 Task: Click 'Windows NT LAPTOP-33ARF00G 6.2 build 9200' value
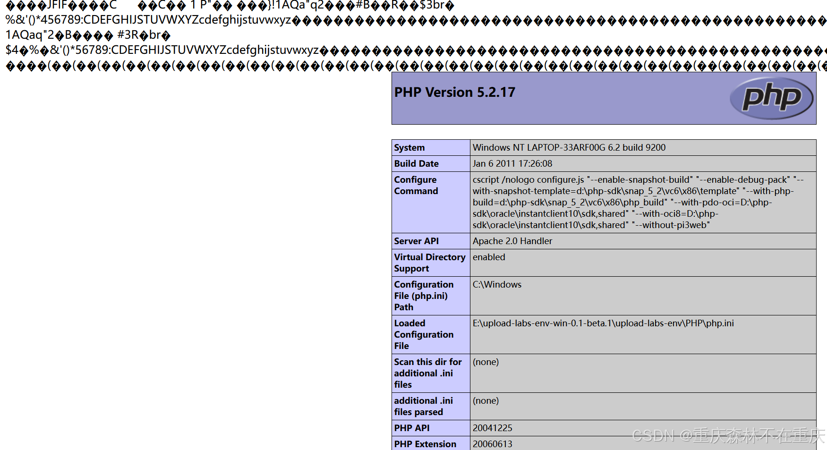pyautogui.click(x=569, y=147)
